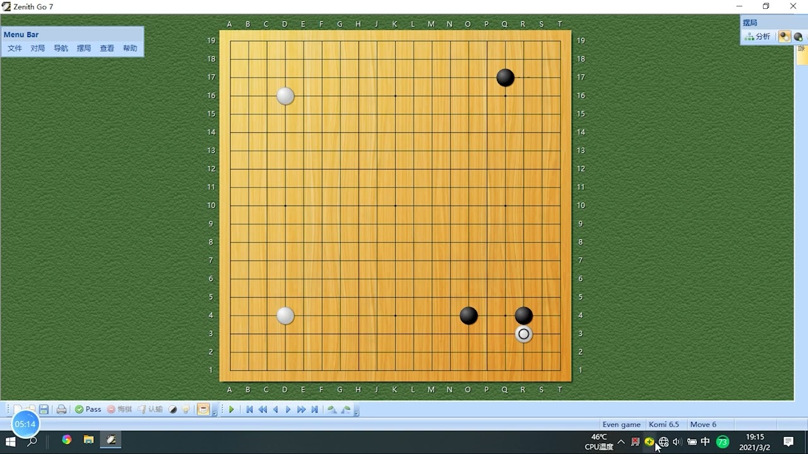Open the 对局 menu
808x454 pixels.
[38, 48]
